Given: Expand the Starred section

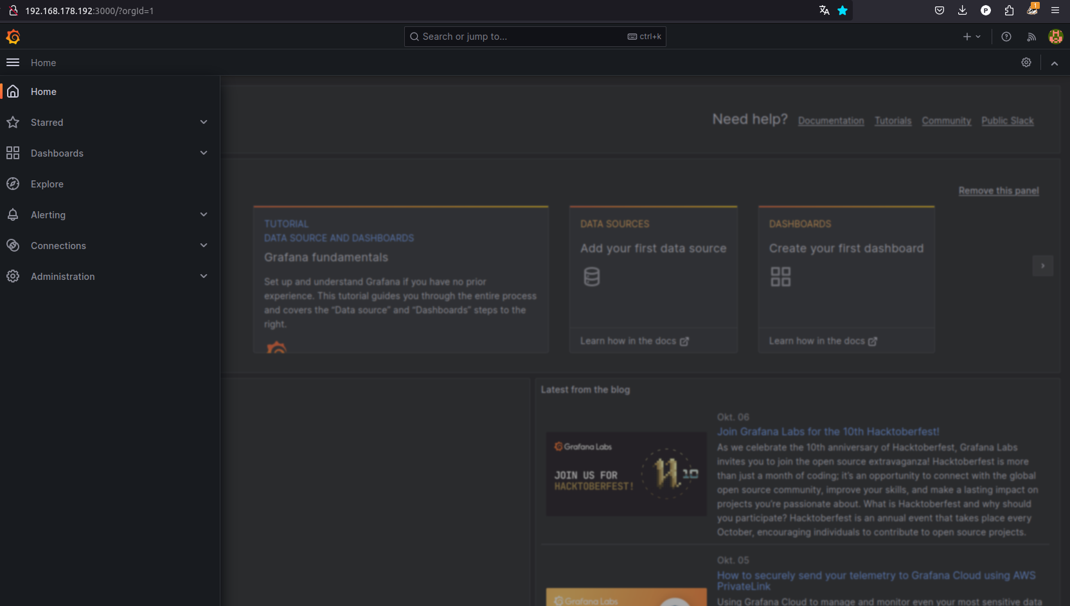Looking at the screenshot, I should 204,122.
